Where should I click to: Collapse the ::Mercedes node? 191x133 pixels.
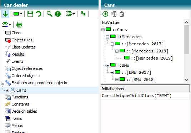pos(107,37)
